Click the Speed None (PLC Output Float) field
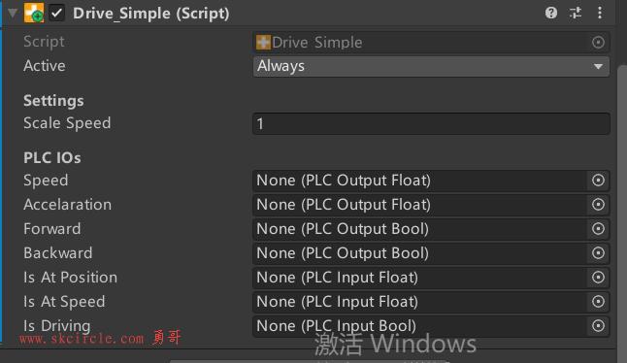 tap(420, 181)
